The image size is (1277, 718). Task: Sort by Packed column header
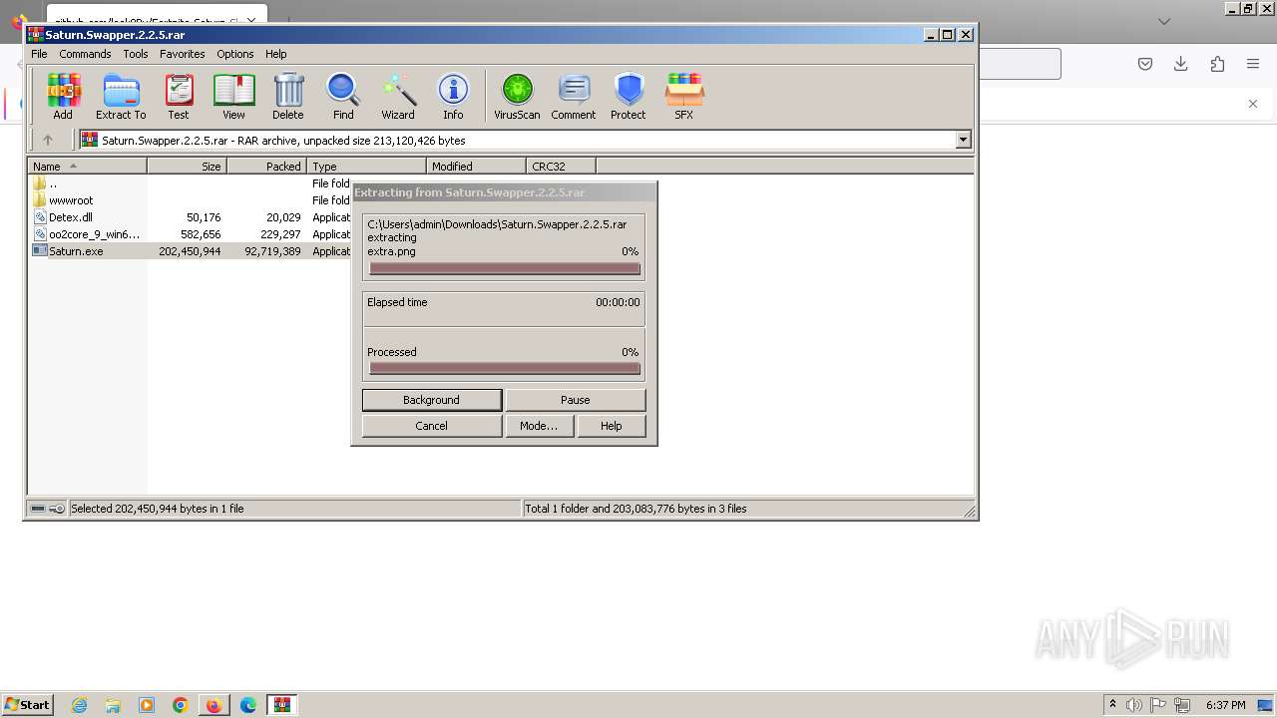click(267, 167)
